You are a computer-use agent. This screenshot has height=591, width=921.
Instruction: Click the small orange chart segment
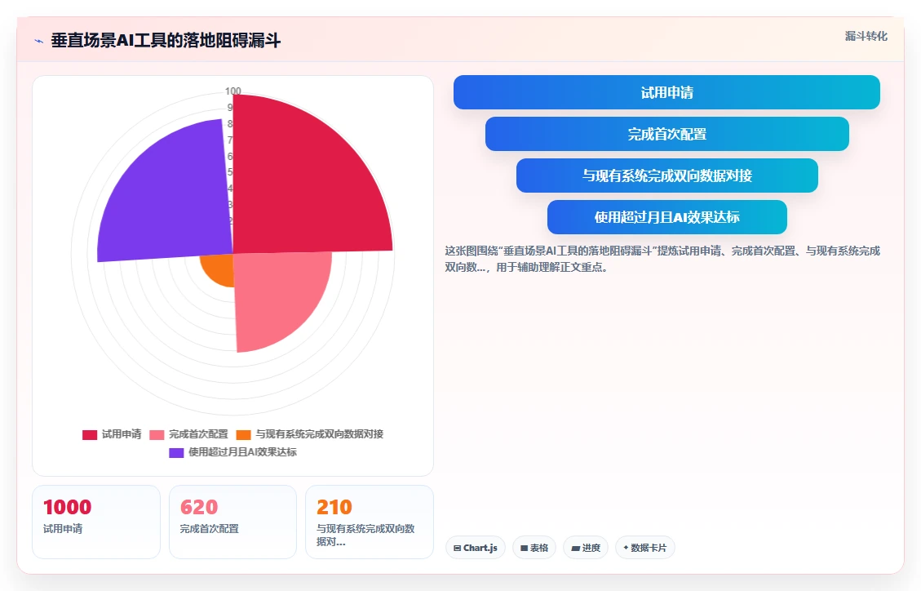click(219, 268)
